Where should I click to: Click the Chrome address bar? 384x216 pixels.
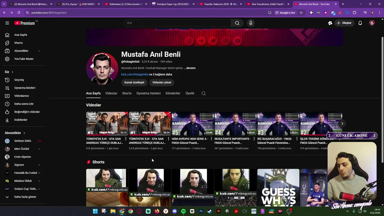tap(147, 13)
